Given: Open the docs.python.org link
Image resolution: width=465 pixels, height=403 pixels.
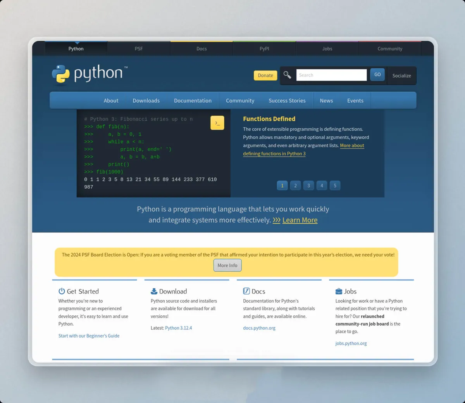Looking at the screenshot, I should 259,328.
